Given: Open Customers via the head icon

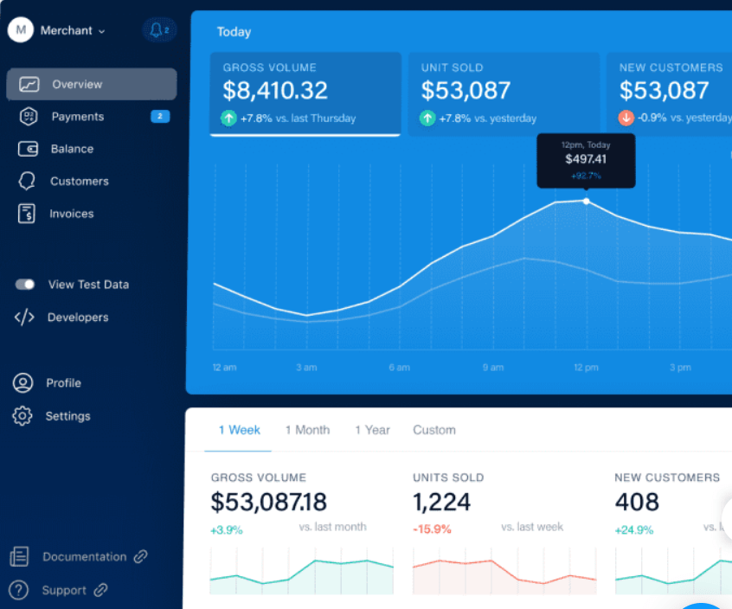Looking at the screenshot, I should (27, 181).
